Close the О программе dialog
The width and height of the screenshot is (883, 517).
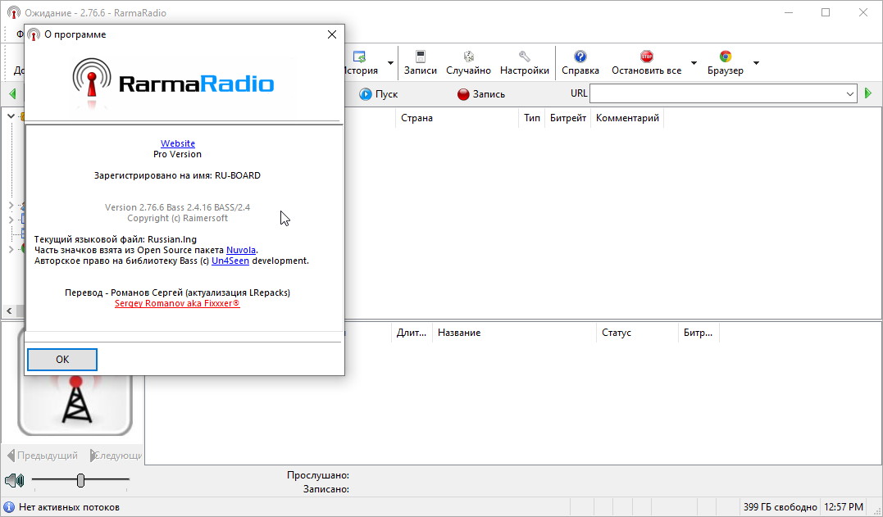[x=332, y=34]
